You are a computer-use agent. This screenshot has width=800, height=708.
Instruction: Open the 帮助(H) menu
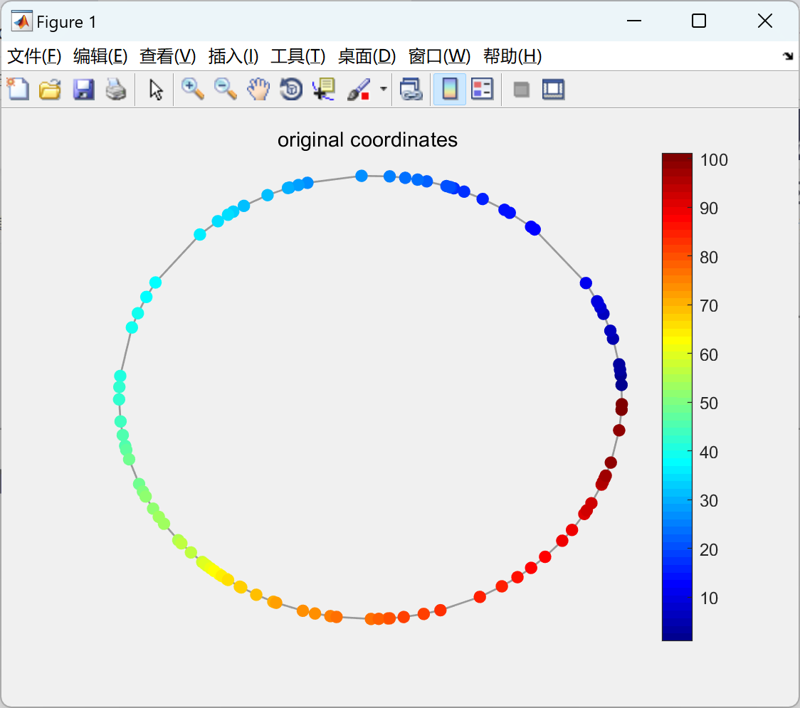(x=512, y=56)
